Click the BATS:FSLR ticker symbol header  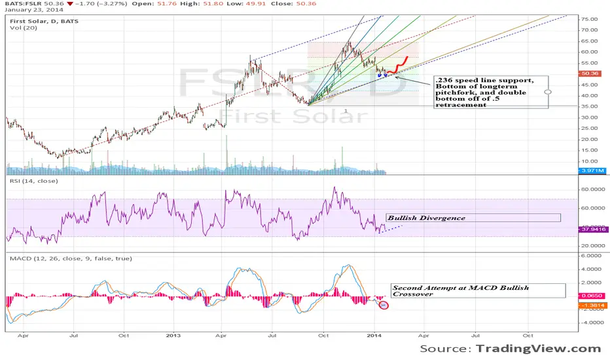point(24,3)
